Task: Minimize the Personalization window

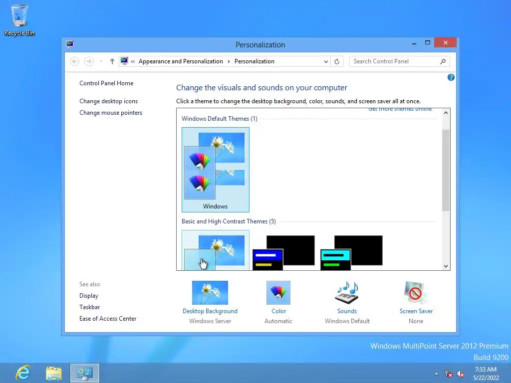Action: (x=414, y=43)
